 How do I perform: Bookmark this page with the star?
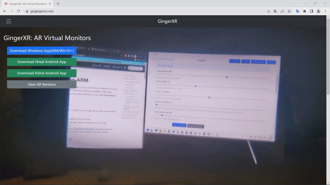289,11
